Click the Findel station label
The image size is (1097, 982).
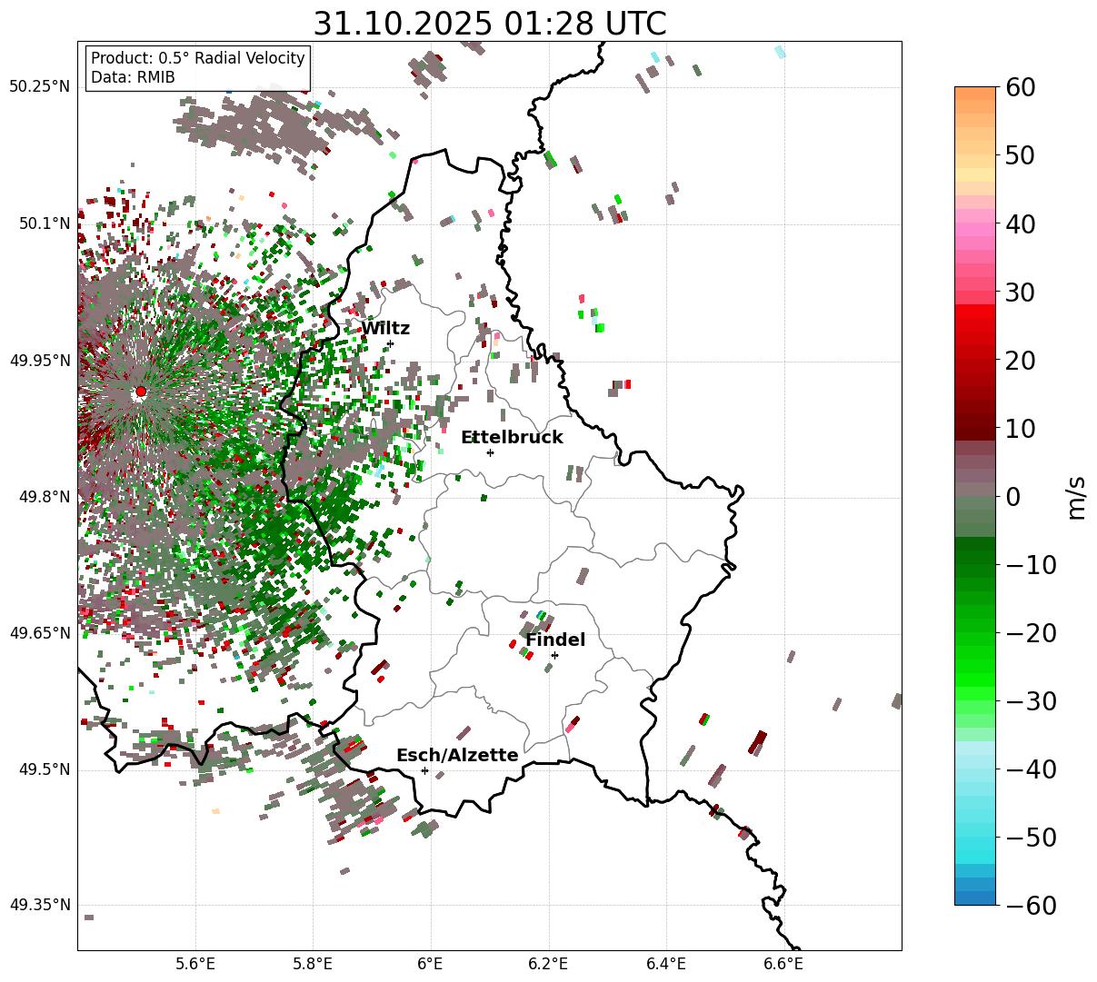pos(555,640)
